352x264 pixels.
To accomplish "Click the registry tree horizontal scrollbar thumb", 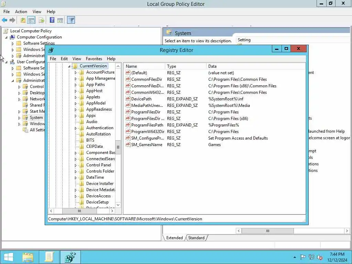I will [79, 211].
